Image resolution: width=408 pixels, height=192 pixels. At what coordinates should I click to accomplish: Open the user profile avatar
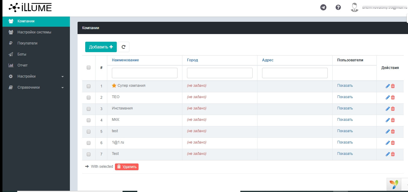[x=354, y=7]
